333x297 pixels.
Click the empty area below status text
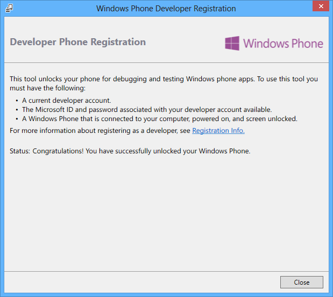point(167,213)
